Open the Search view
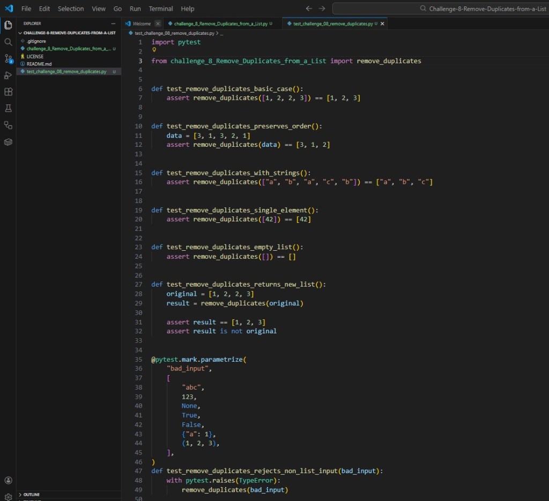 tap(8, 42)
